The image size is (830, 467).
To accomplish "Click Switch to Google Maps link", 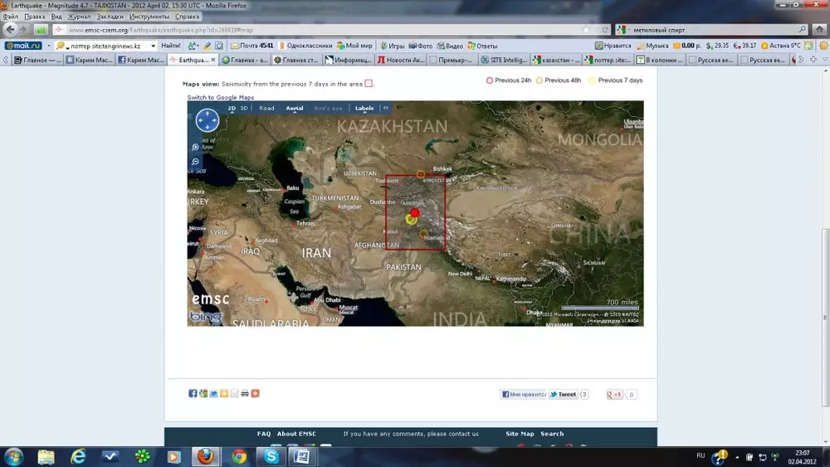I will (x=220, y=97).
